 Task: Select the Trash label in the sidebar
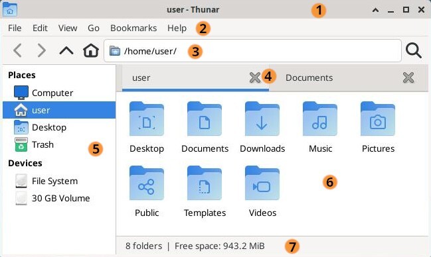point(43,144)
